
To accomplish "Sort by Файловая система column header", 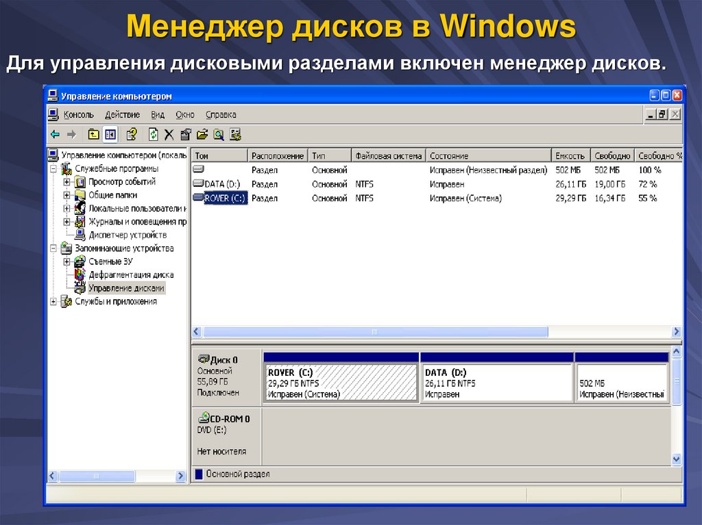I will (x=389, y=155).
